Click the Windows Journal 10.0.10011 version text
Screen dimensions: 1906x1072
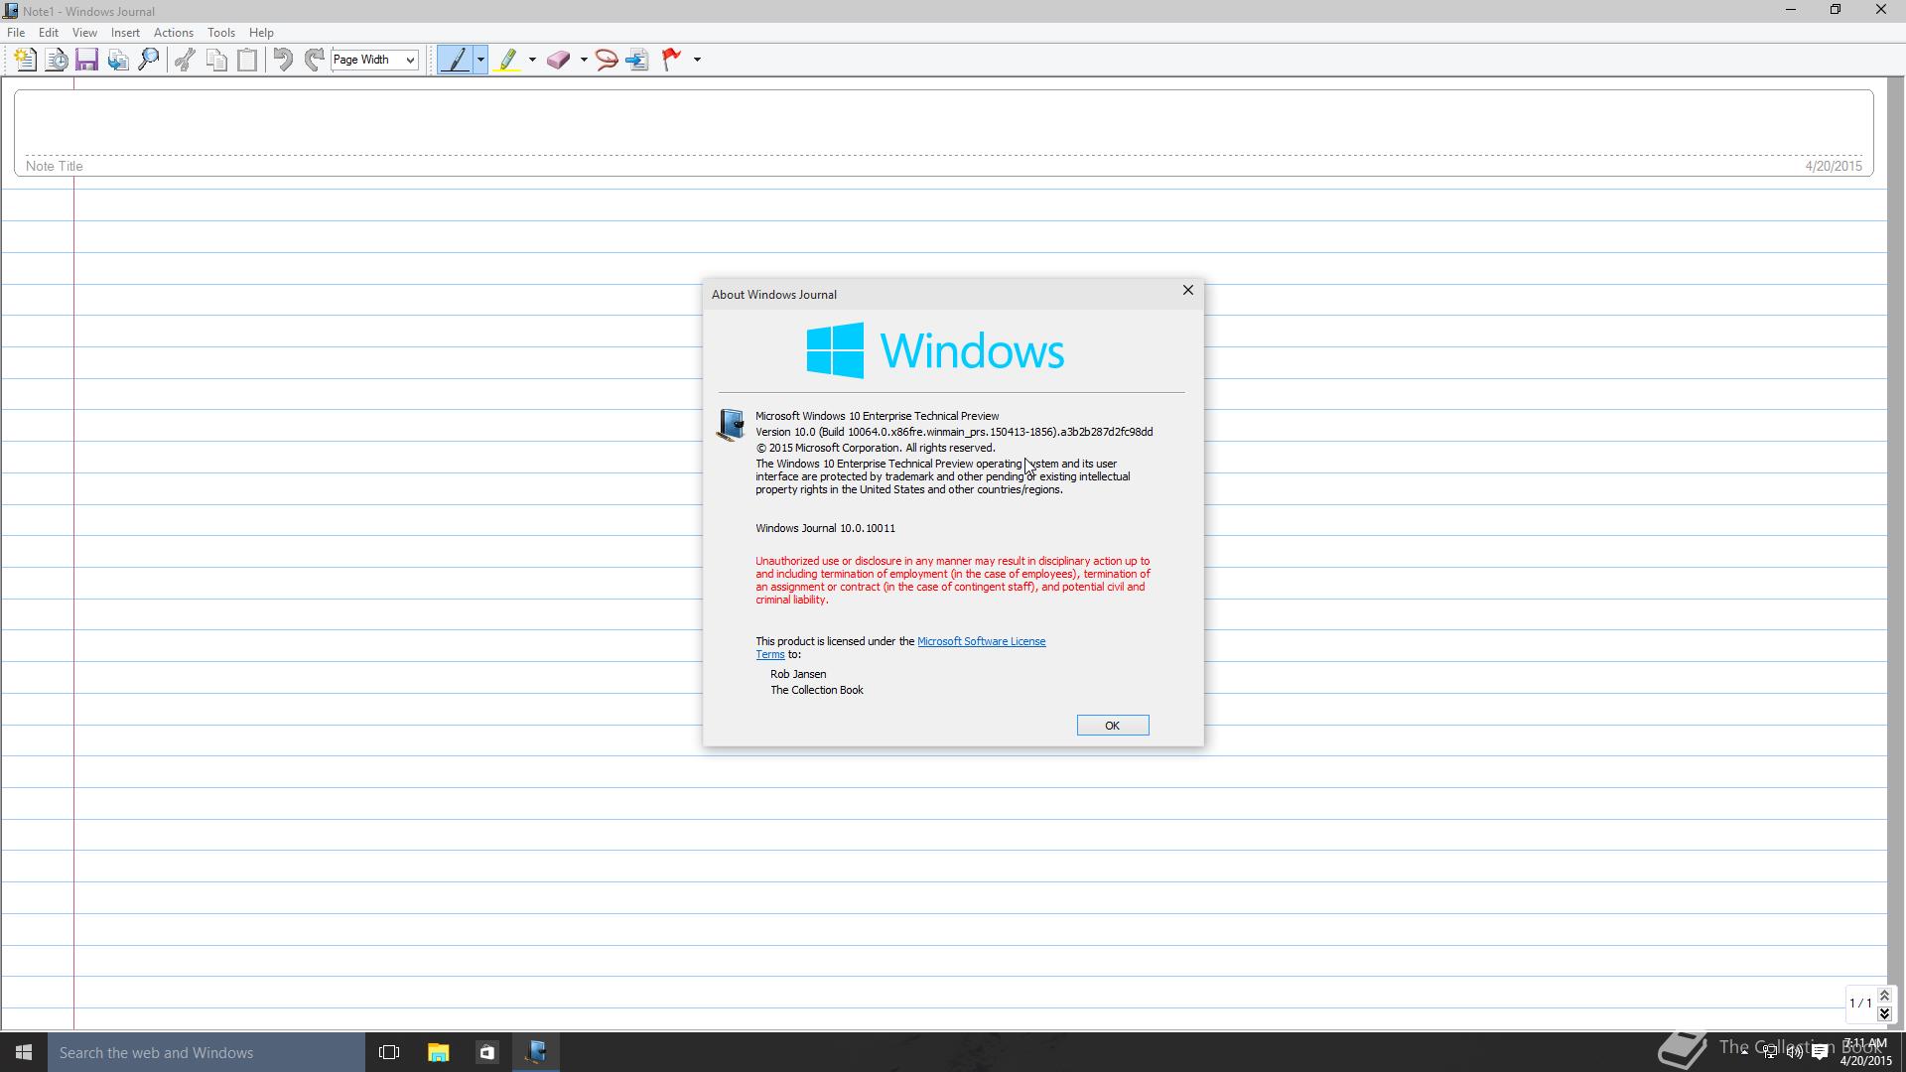pos(825,528)
